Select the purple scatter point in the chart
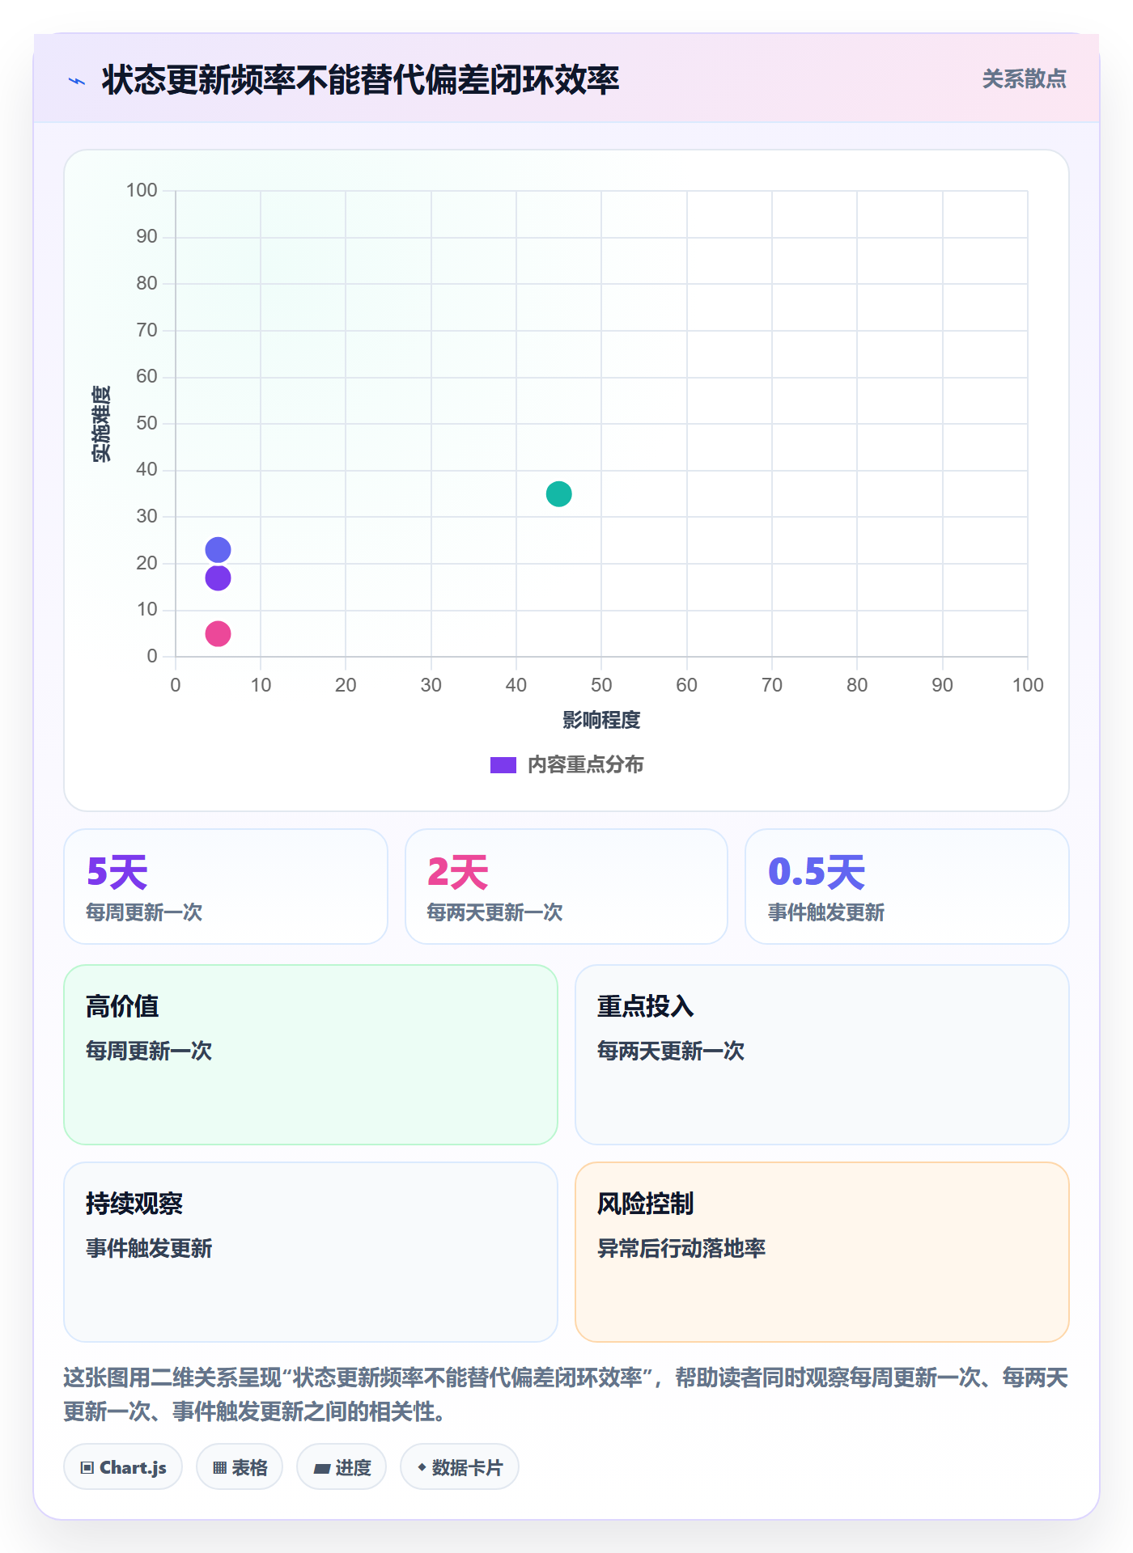This screenshot has height=1553, width=1133. tap(218, 578)
